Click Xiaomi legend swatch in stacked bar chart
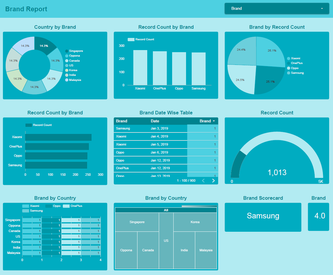Viewport: 333px width, 275px height. click(25, 206)
